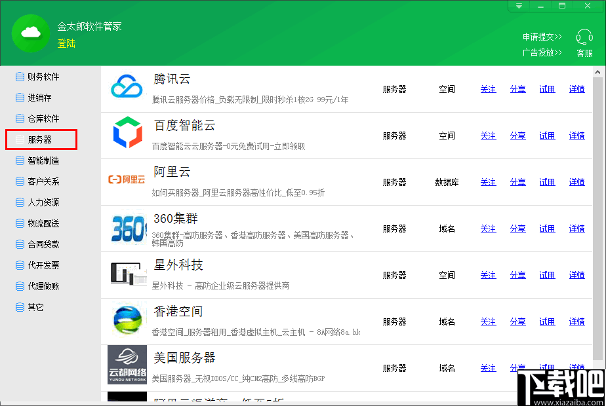Click the vertical scrollbar track
This screenshot has width=606, height=406.
pyautogui.click(x=597, y=219)
